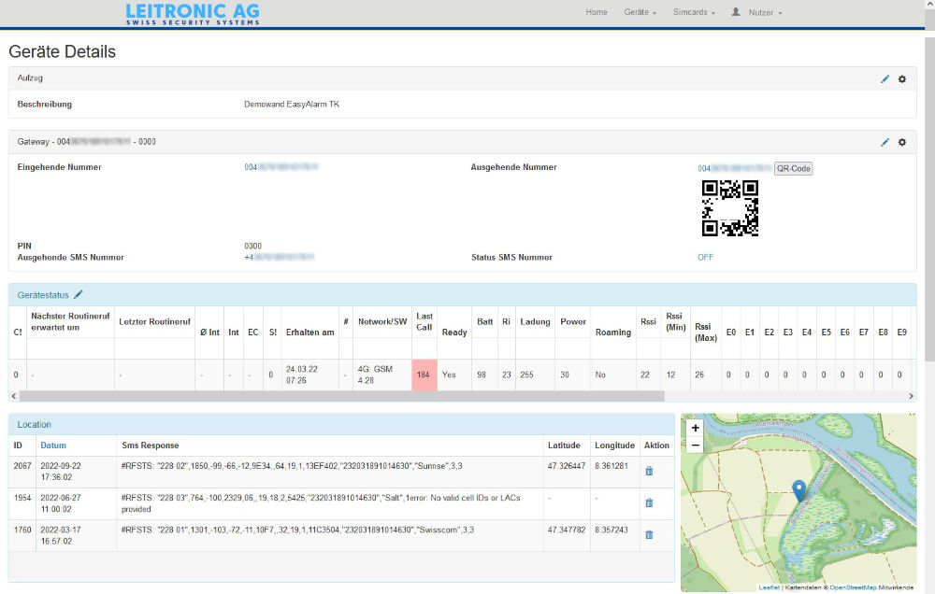Zoom out on the map
935x594 pixels.
tap(695, 445)
